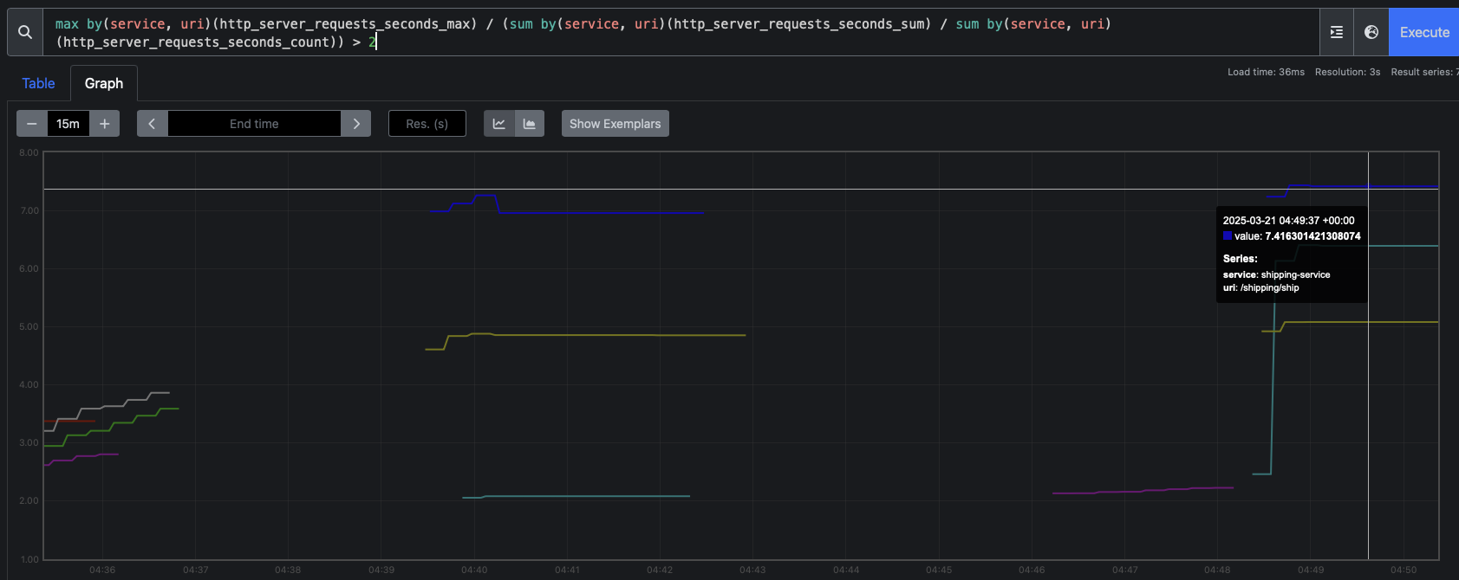The image size is (1459, 580).
Task: Toggle Show Exemplars button
Action: pos(616,124)
